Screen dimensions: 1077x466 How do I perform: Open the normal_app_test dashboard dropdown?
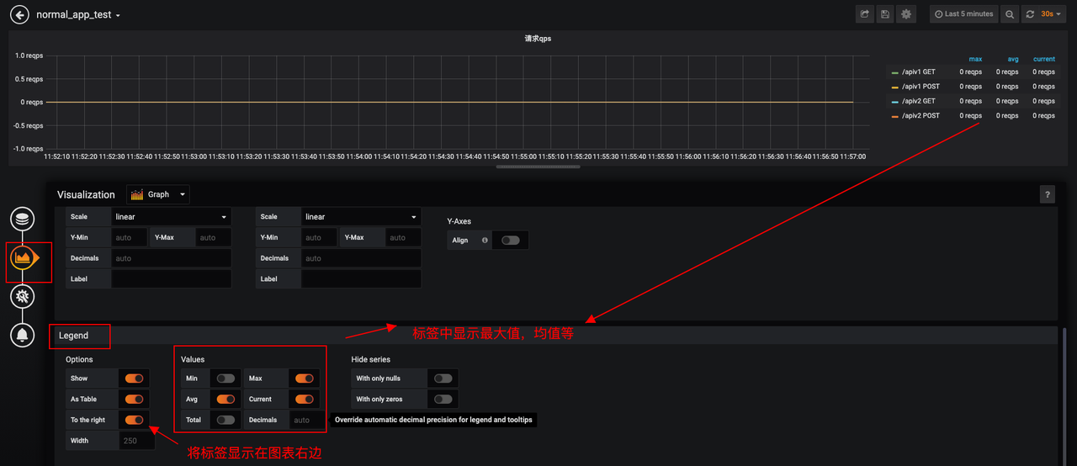[78, 15]
